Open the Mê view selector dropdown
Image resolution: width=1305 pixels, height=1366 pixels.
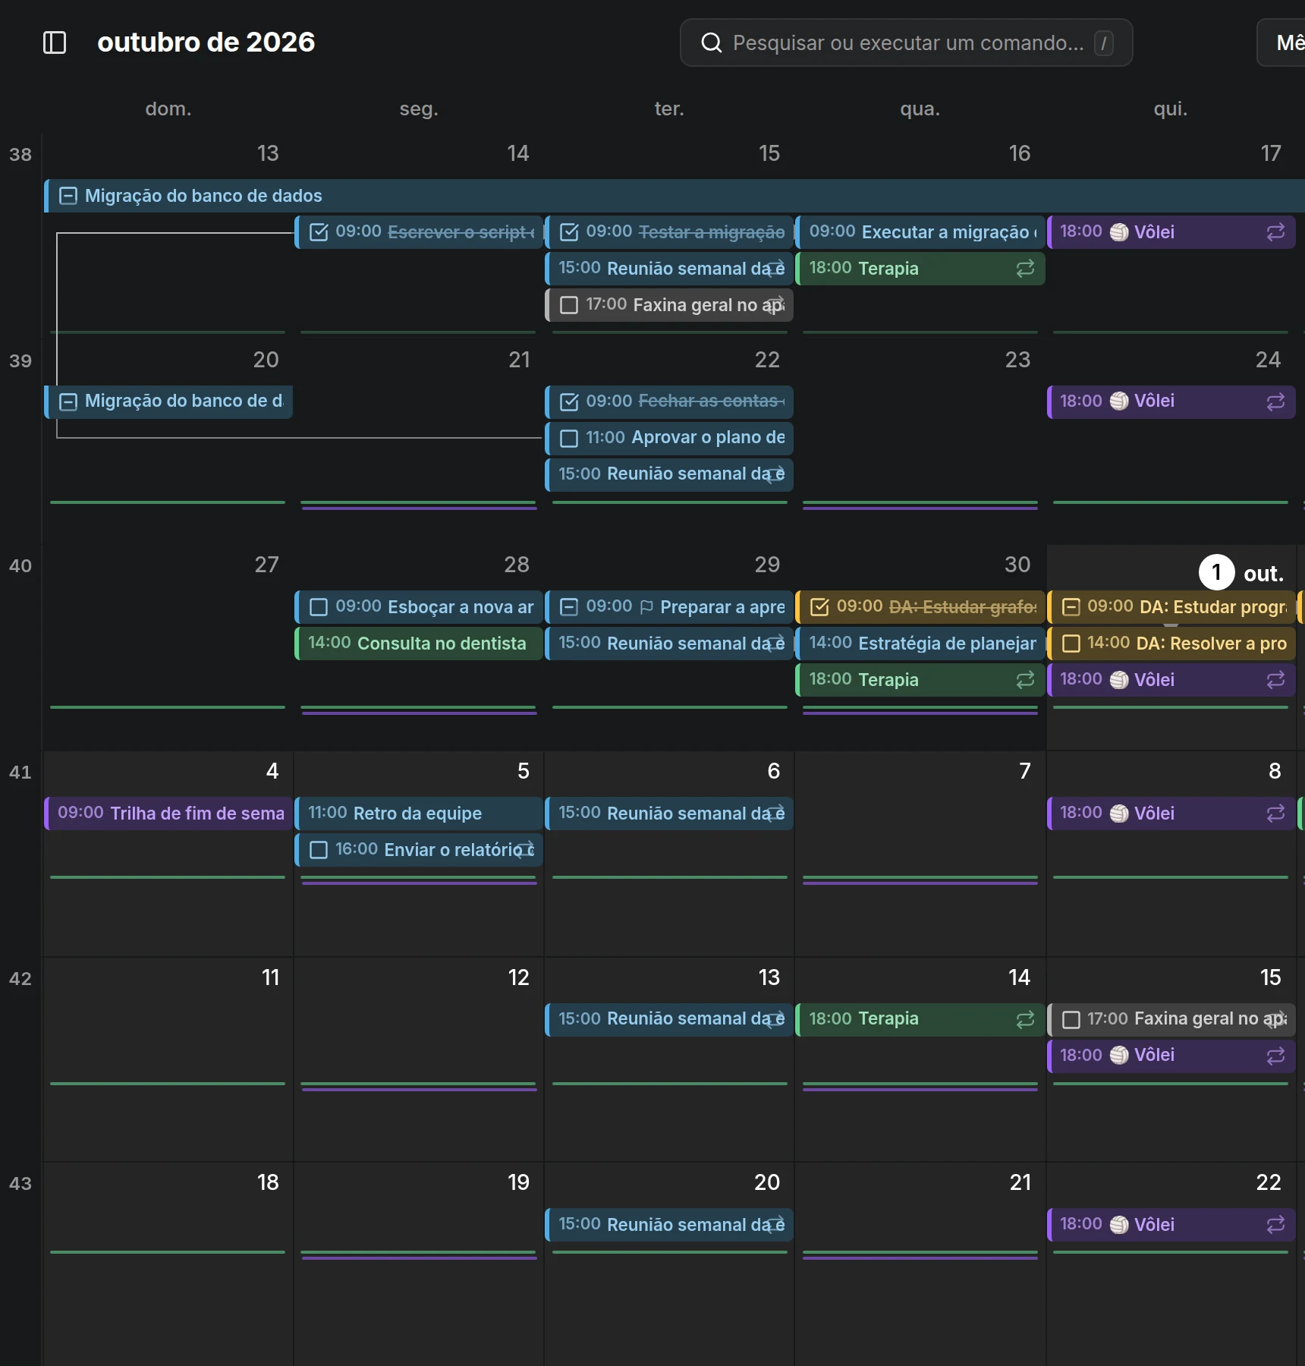(1282, 42)
